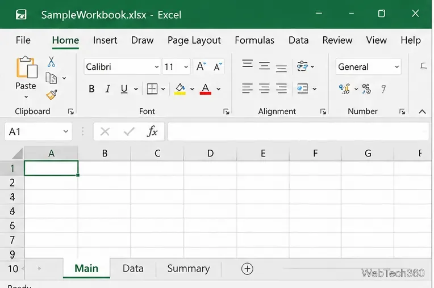Viewport: 434px width, 288px height.
Task: Apply red font color
Action: click(x=206, y=89)
